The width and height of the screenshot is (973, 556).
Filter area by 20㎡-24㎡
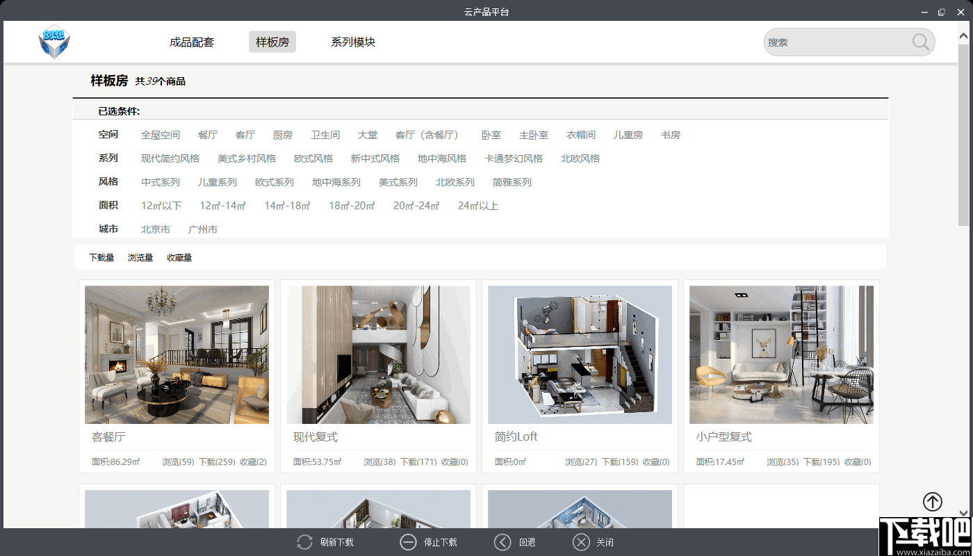[417, 206]
